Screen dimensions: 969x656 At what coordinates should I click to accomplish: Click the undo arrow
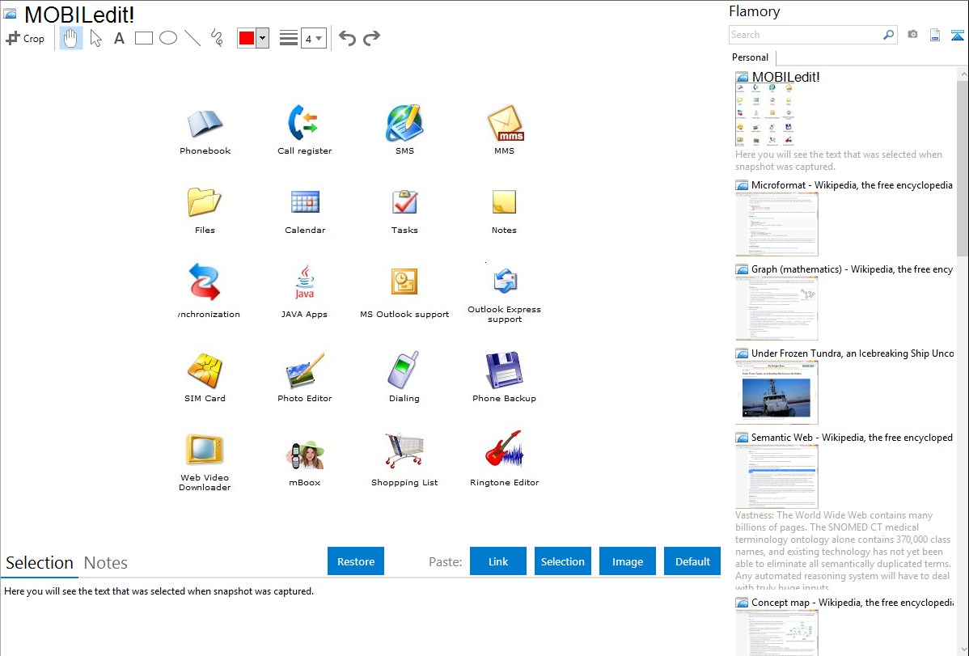click(347, 38)
